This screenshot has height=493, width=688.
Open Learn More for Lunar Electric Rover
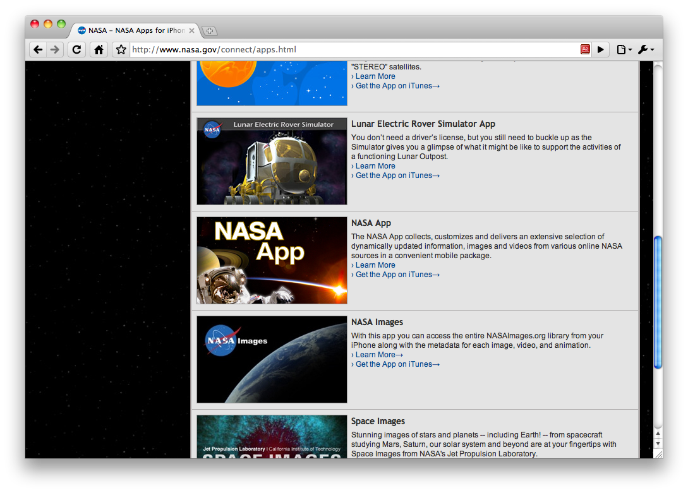click(x=375, y=166)
